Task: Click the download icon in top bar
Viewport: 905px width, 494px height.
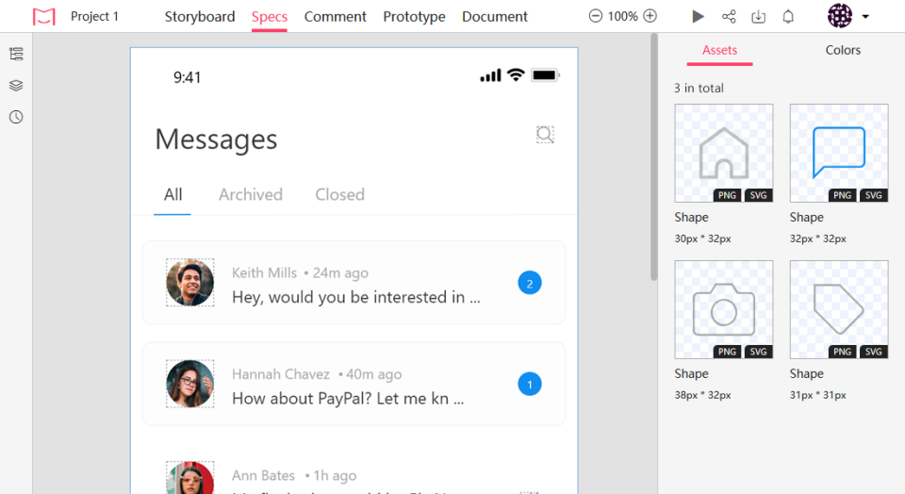Action: click(x=758, y=17)
